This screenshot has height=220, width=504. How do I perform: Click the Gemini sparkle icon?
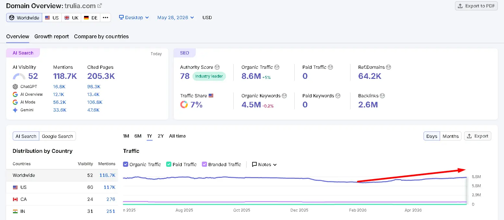point(15,110)
